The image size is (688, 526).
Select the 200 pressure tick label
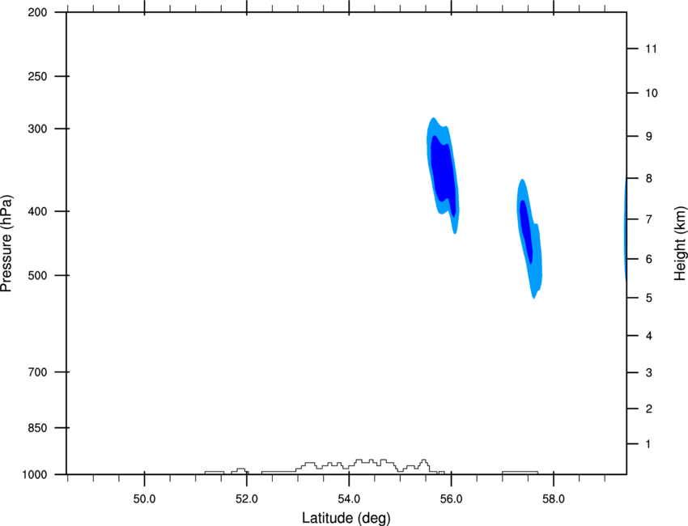coord(37,12)
